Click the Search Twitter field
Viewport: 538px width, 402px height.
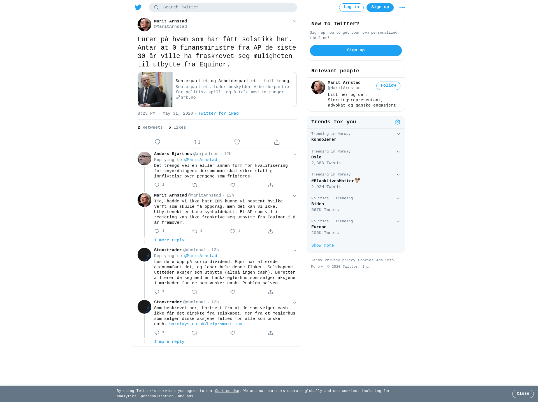(x=223, y=8)
